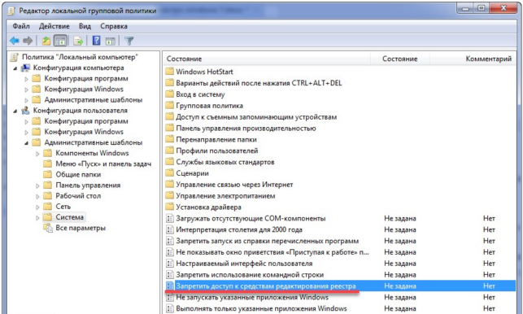523x314 pixels.
Task: Sort by the second 'Состояние' status column header
Action: (x=400, y=59)
